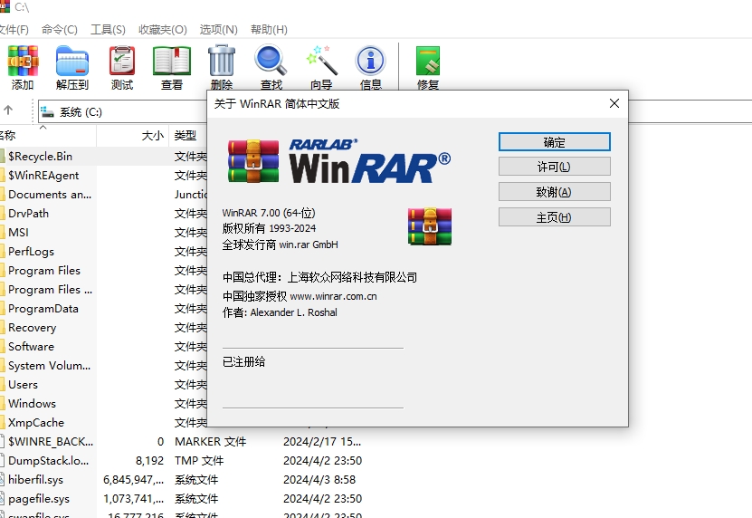The height and width of the screenshot is (518, 752).
Task: Click the 系统 (C:) address path field
Action: coord(123,112)
